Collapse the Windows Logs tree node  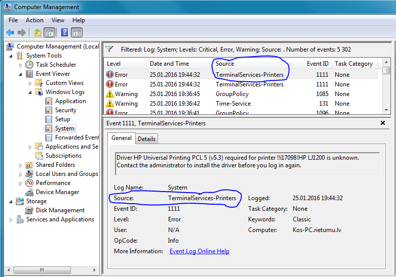pos(30,92)
